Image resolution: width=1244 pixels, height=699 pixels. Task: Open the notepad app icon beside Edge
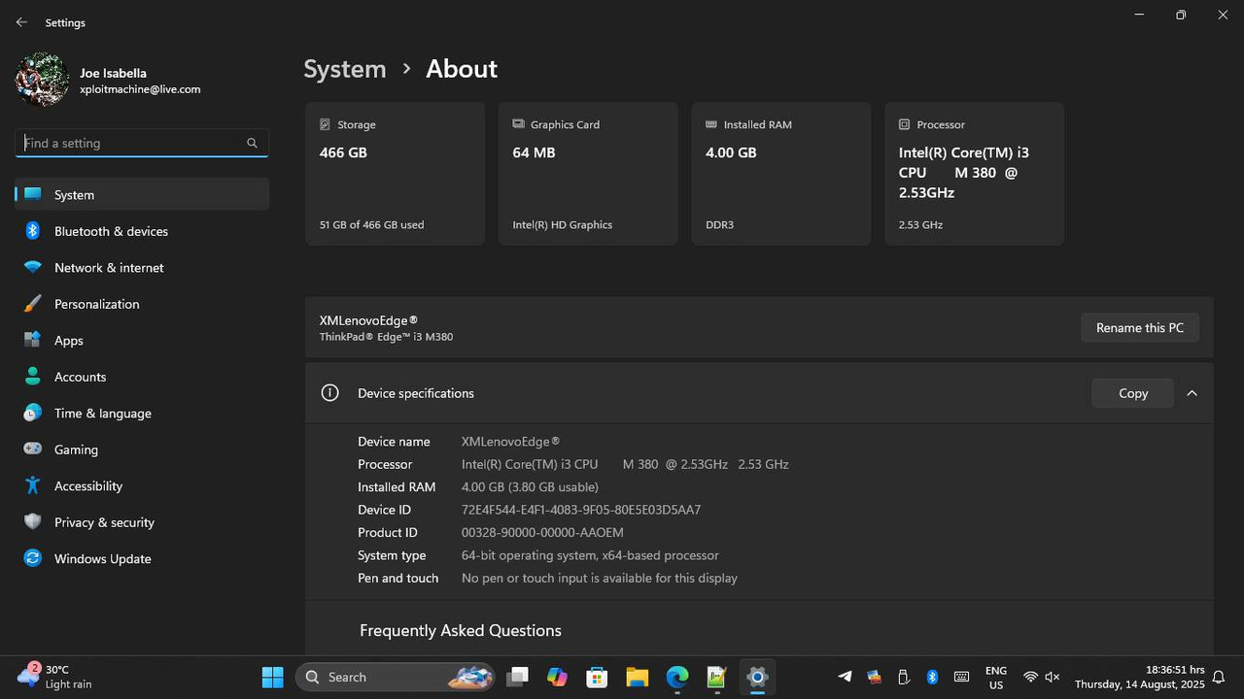pos(717,677)
